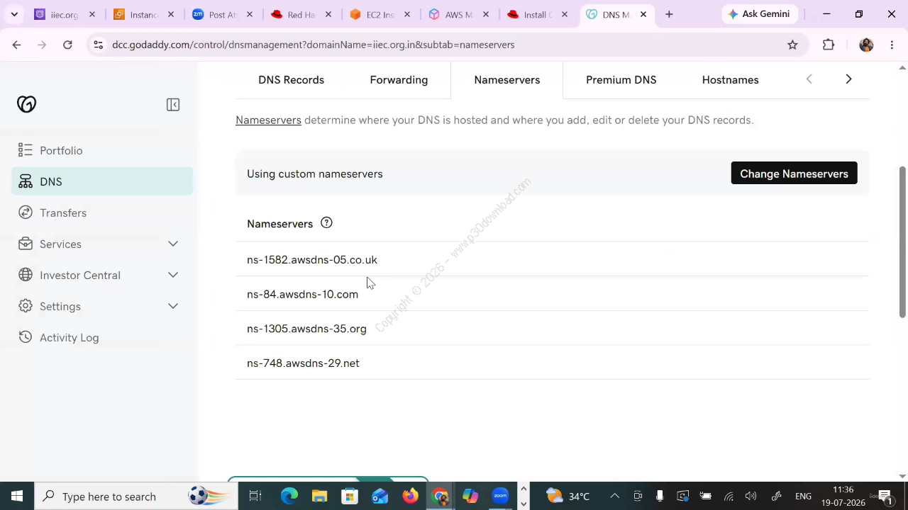Select nameserver ns-84.awsdns-10.com

tap(303, 294)
